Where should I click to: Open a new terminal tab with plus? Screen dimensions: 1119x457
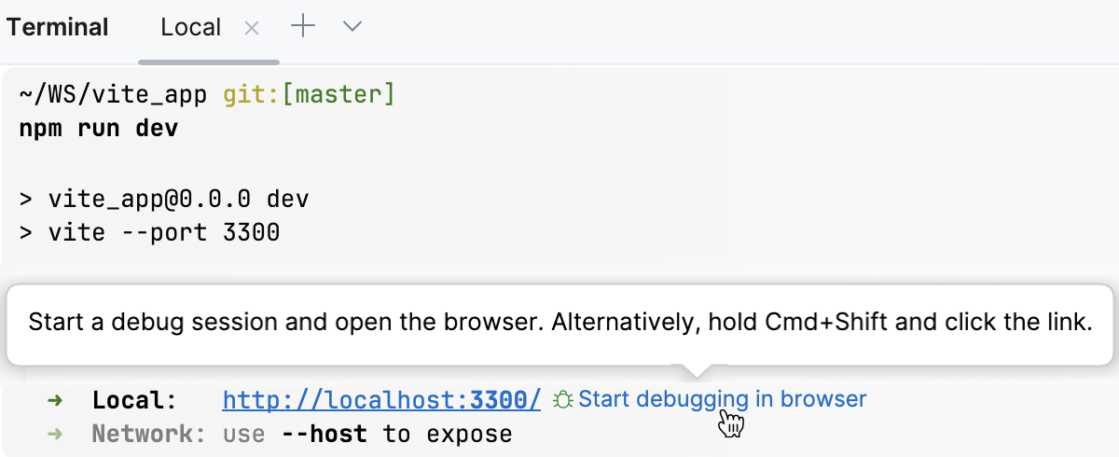coord(303,26)
